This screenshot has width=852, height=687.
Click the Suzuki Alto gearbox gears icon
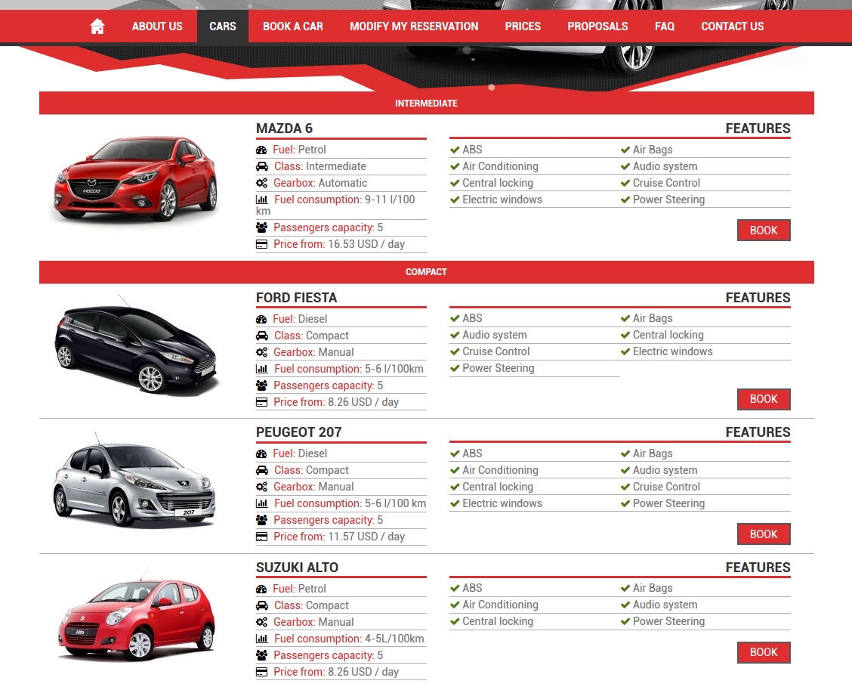click(261, 622)
